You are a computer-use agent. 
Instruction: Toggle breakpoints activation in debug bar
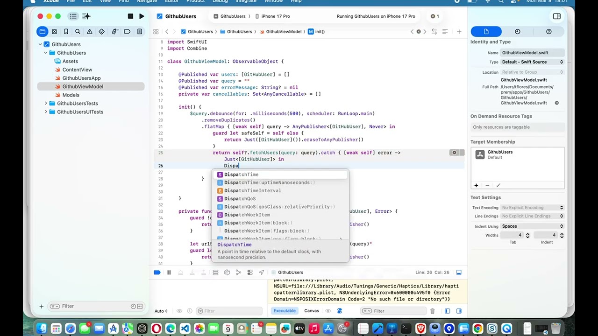click(x=157, y=273)
